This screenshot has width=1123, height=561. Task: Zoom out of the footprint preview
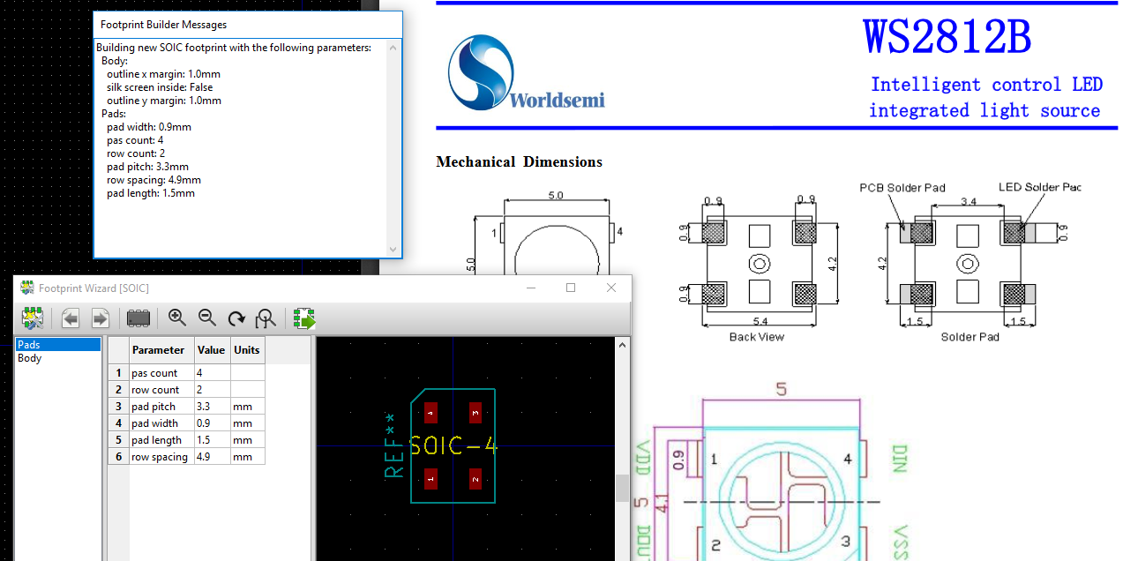[x=206, y=318]
